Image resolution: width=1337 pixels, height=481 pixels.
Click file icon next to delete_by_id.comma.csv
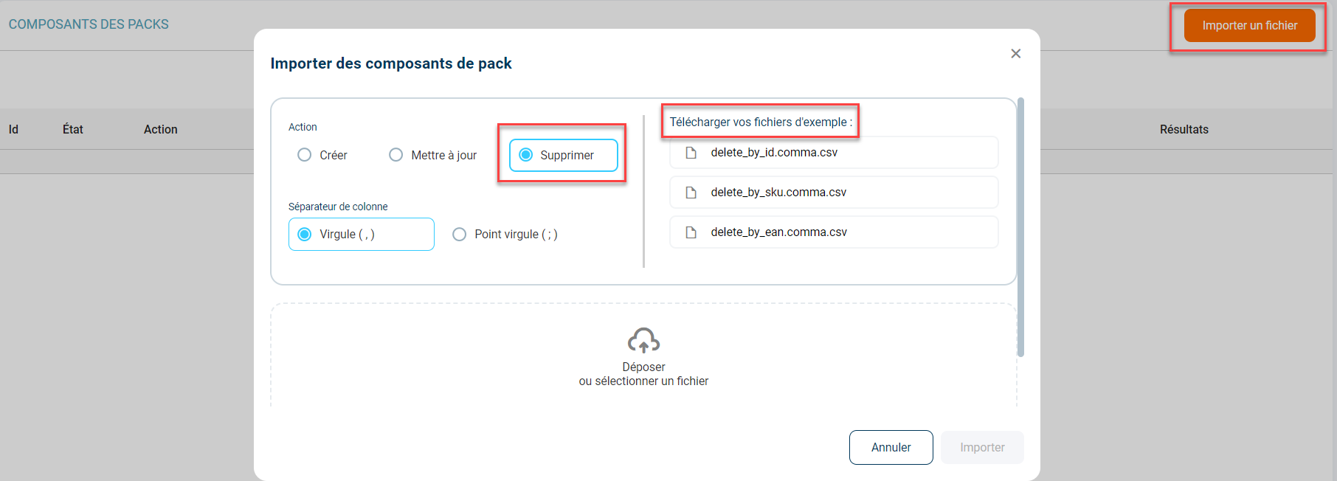click(691, 153)
